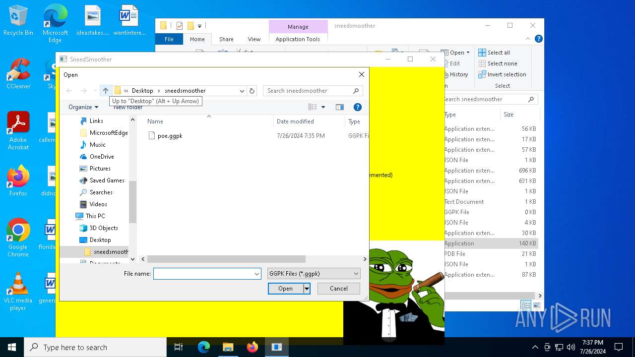Open the split arrow beside Open button
Screen dimensions: 635x357
pos(307,289)
